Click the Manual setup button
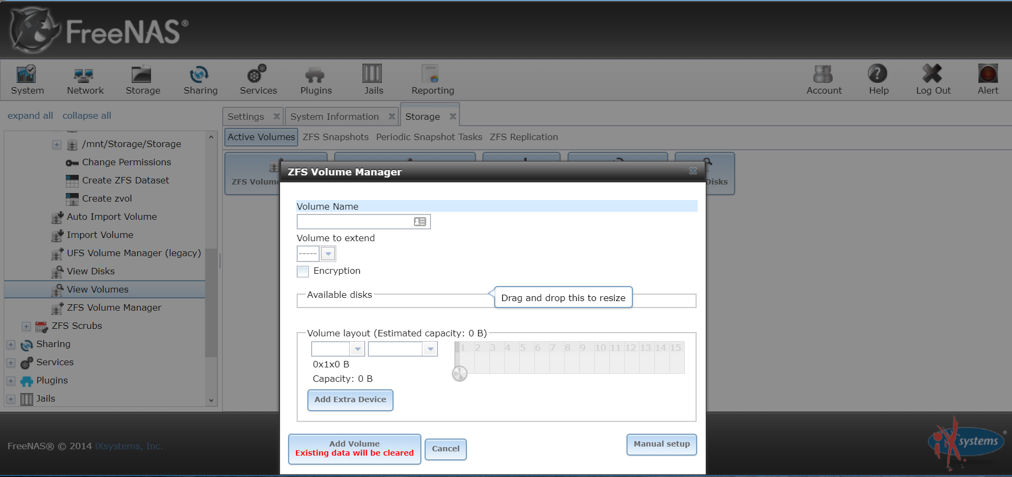The width and height of the screenshot is (1012, 477). 662,444
